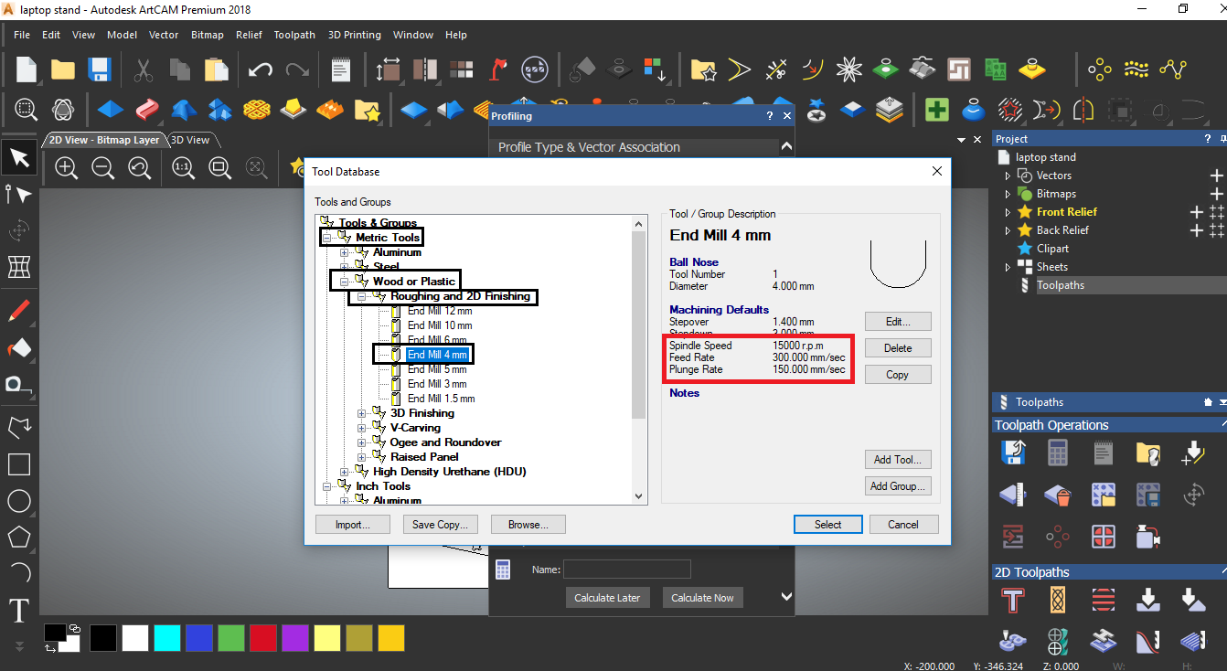Image resolution: width=1227 pixels, height=671 pixels.
Task: Paste from clipboard using the clipboard icon
Action: click(216, 69)
